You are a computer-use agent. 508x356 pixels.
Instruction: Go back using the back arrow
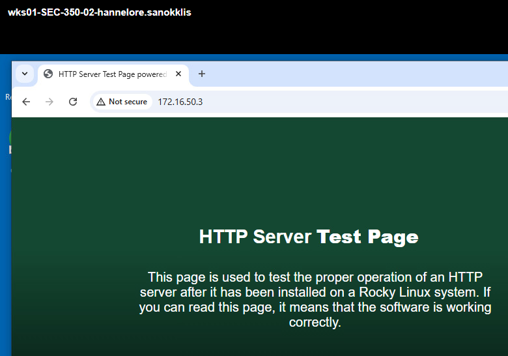click(x=26, y=102)
